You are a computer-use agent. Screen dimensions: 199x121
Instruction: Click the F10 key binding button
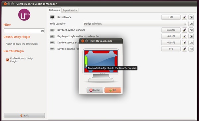pyautogui.click(x=171, y=49)
